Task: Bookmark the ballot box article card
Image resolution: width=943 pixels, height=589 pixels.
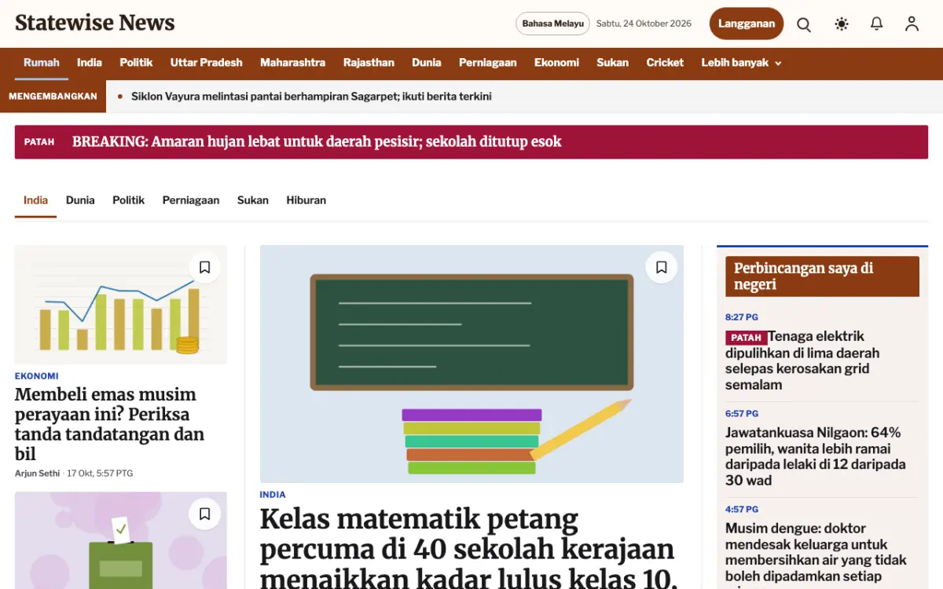Action: [204, 514]
